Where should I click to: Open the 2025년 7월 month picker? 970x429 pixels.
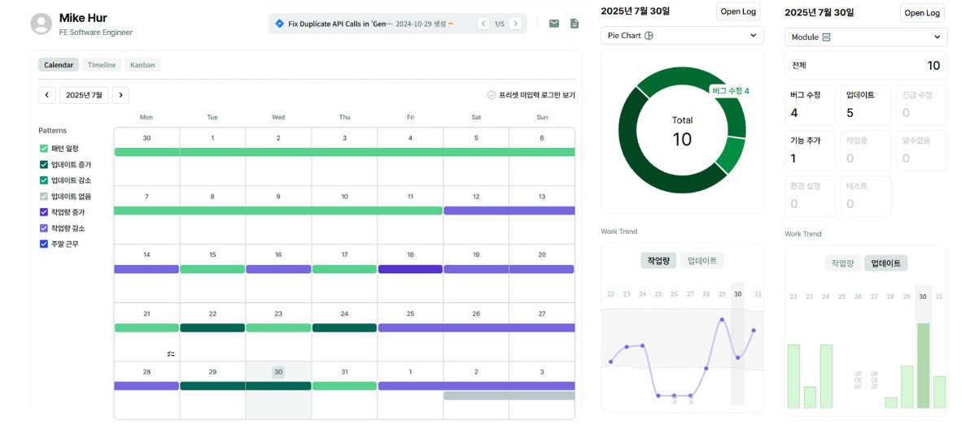84,95
